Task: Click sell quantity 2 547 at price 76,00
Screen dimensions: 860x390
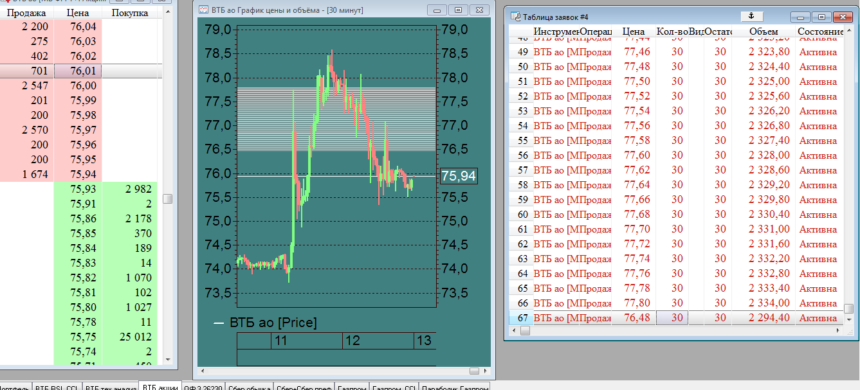Action: (35, 86)
